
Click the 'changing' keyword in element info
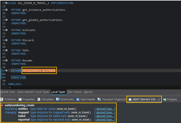pos(11,112)
